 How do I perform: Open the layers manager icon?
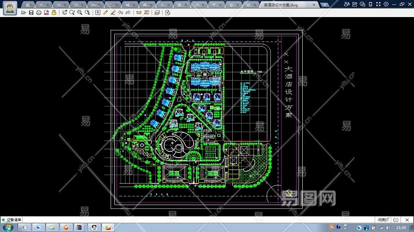click(x=157, y=12)
